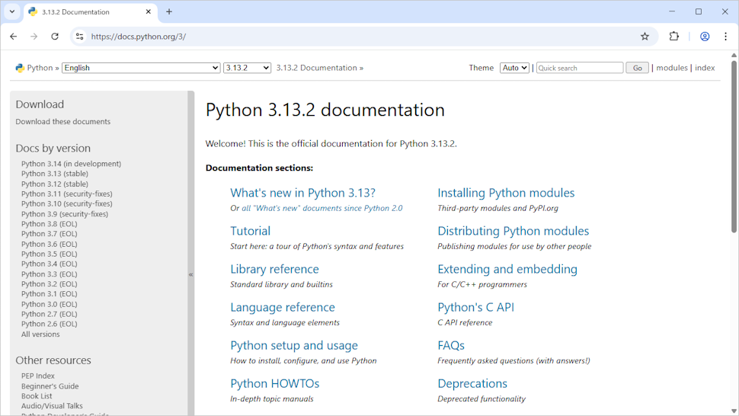
Task: Open the Beginner's Guide link
Action: point(50,386)
